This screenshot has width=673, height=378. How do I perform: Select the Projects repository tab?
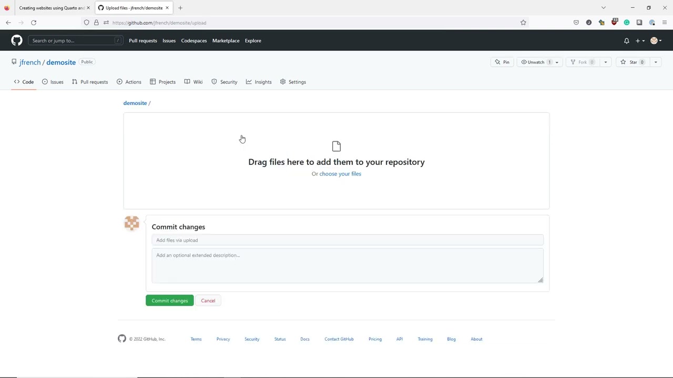(162, 82)
